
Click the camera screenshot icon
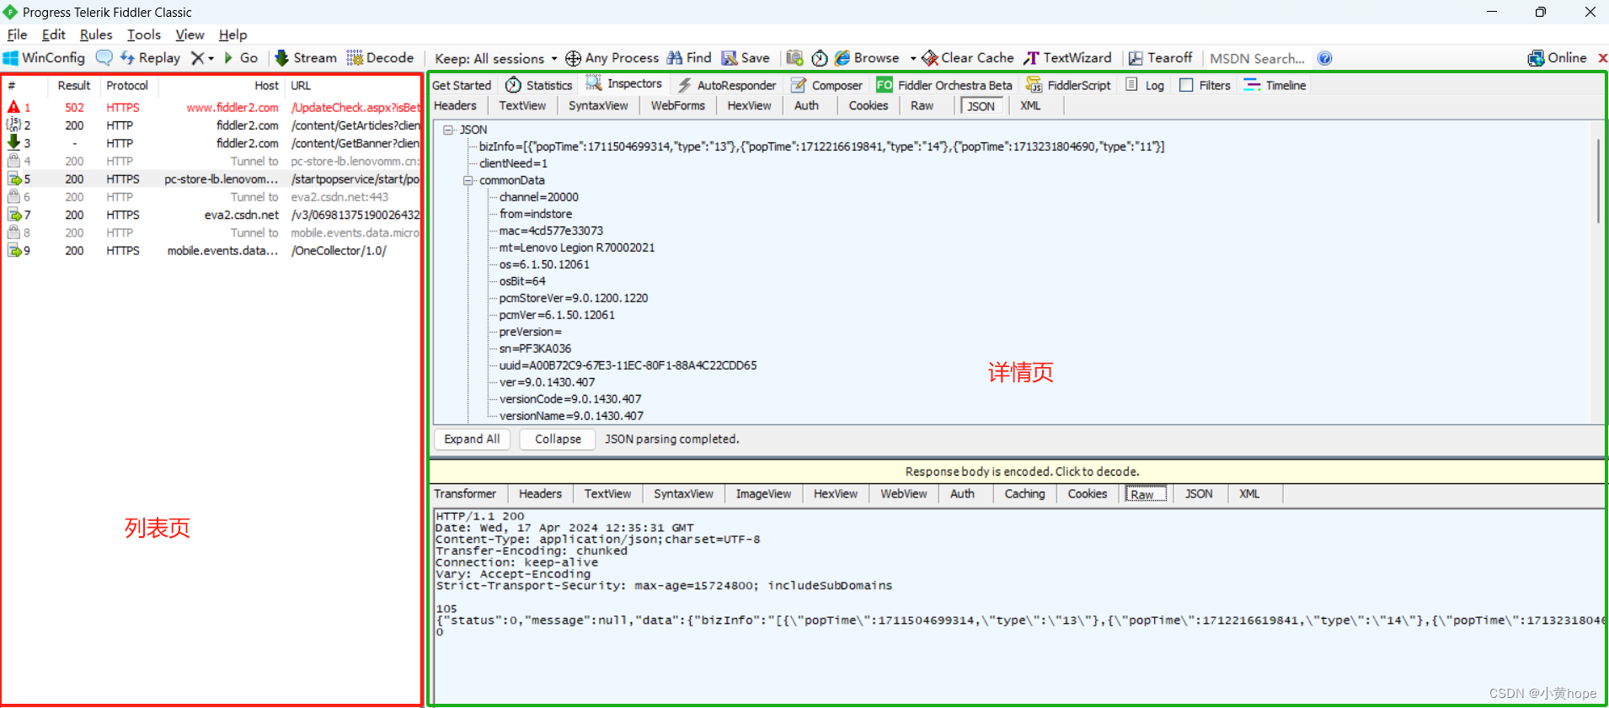tap(794, 58)
